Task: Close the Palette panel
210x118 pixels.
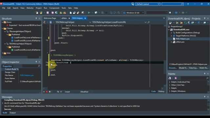Action: tap(208, 74)
